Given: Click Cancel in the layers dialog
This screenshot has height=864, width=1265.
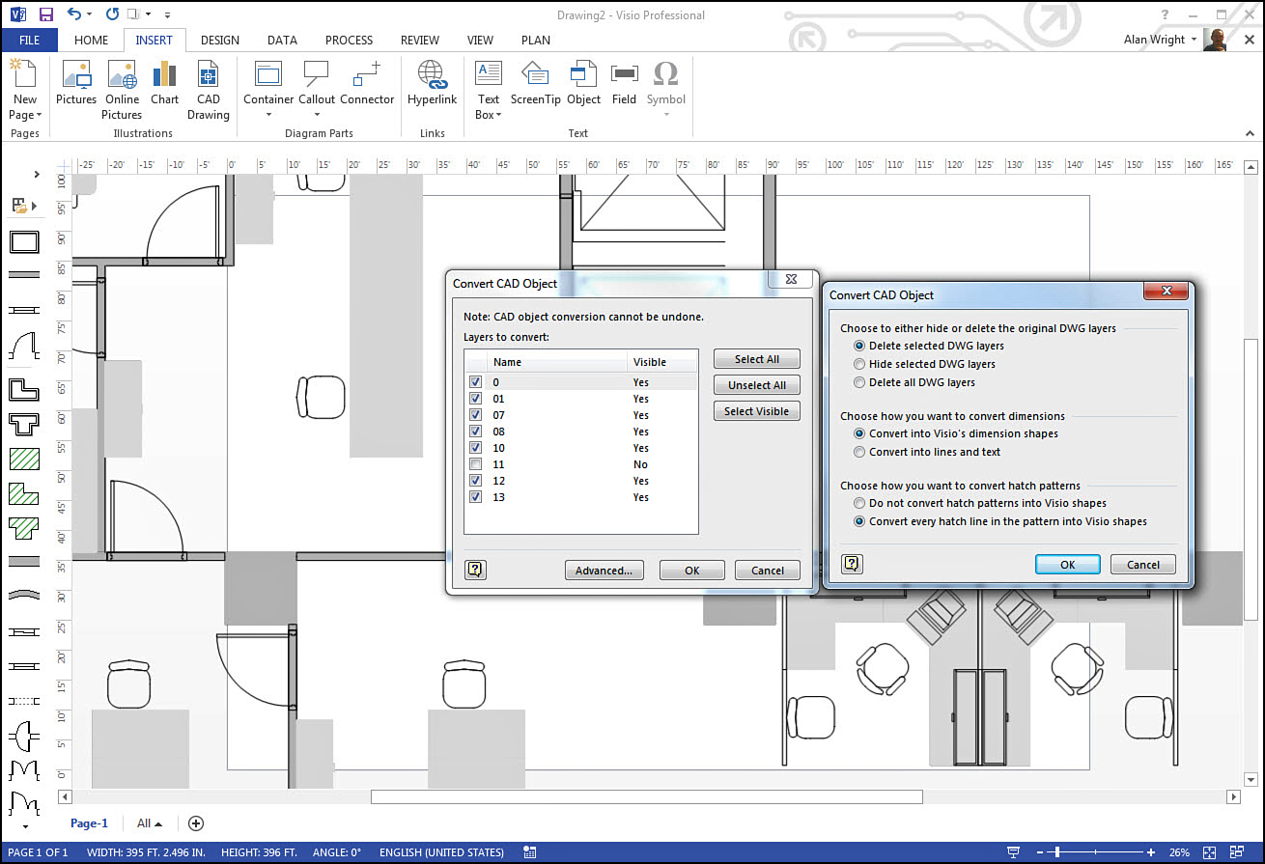Looking at the screenshot, I should pyautogui.click(x=768, y=571).
